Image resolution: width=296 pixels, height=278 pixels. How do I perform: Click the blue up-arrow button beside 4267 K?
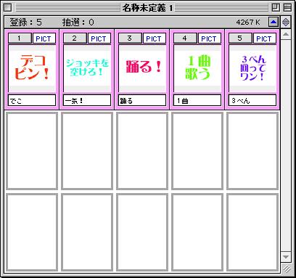[274, 23]
